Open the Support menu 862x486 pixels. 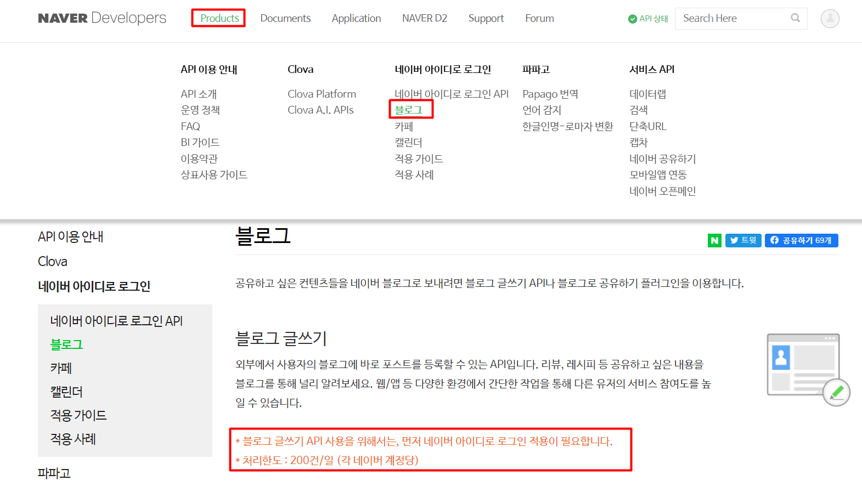[486, 18]
